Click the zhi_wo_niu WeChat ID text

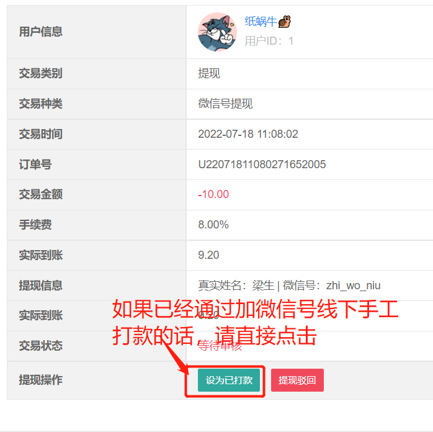pyautogui.click(x=353, y=286)
